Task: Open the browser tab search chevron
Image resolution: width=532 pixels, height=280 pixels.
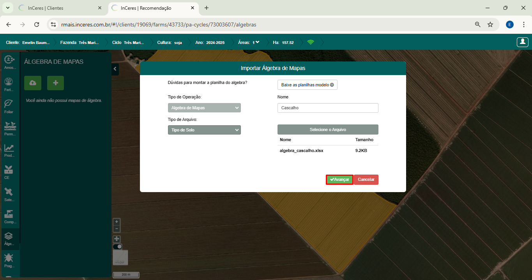Action: click(7, 8)
